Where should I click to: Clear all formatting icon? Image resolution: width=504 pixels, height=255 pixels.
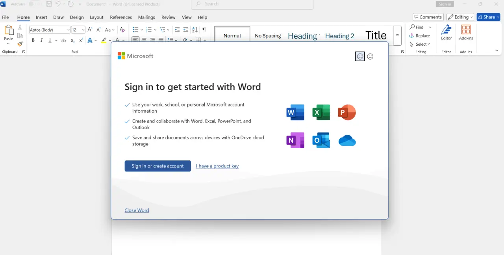pyautogui.click(x=122, y=30)
